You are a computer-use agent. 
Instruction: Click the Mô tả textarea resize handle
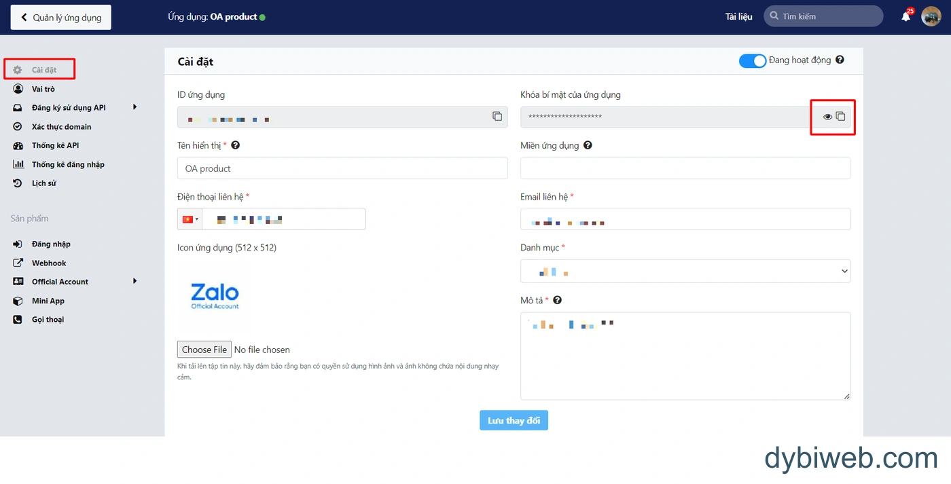846,396
